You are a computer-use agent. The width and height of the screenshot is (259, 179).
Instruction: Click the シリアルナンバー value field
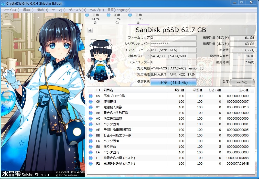pos(174,44)
